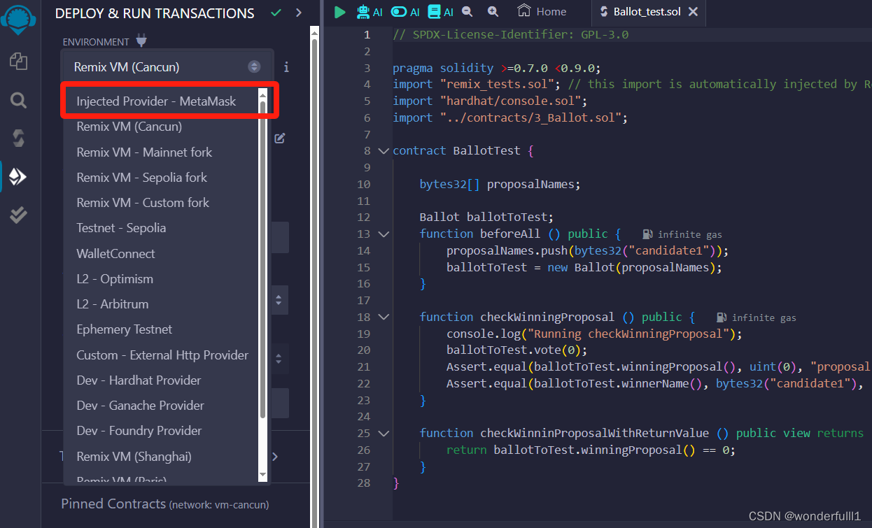872x528 pixels.
Task: Collapse beforeAll function fold arrow at line 13
Action: tap(383, 234)
